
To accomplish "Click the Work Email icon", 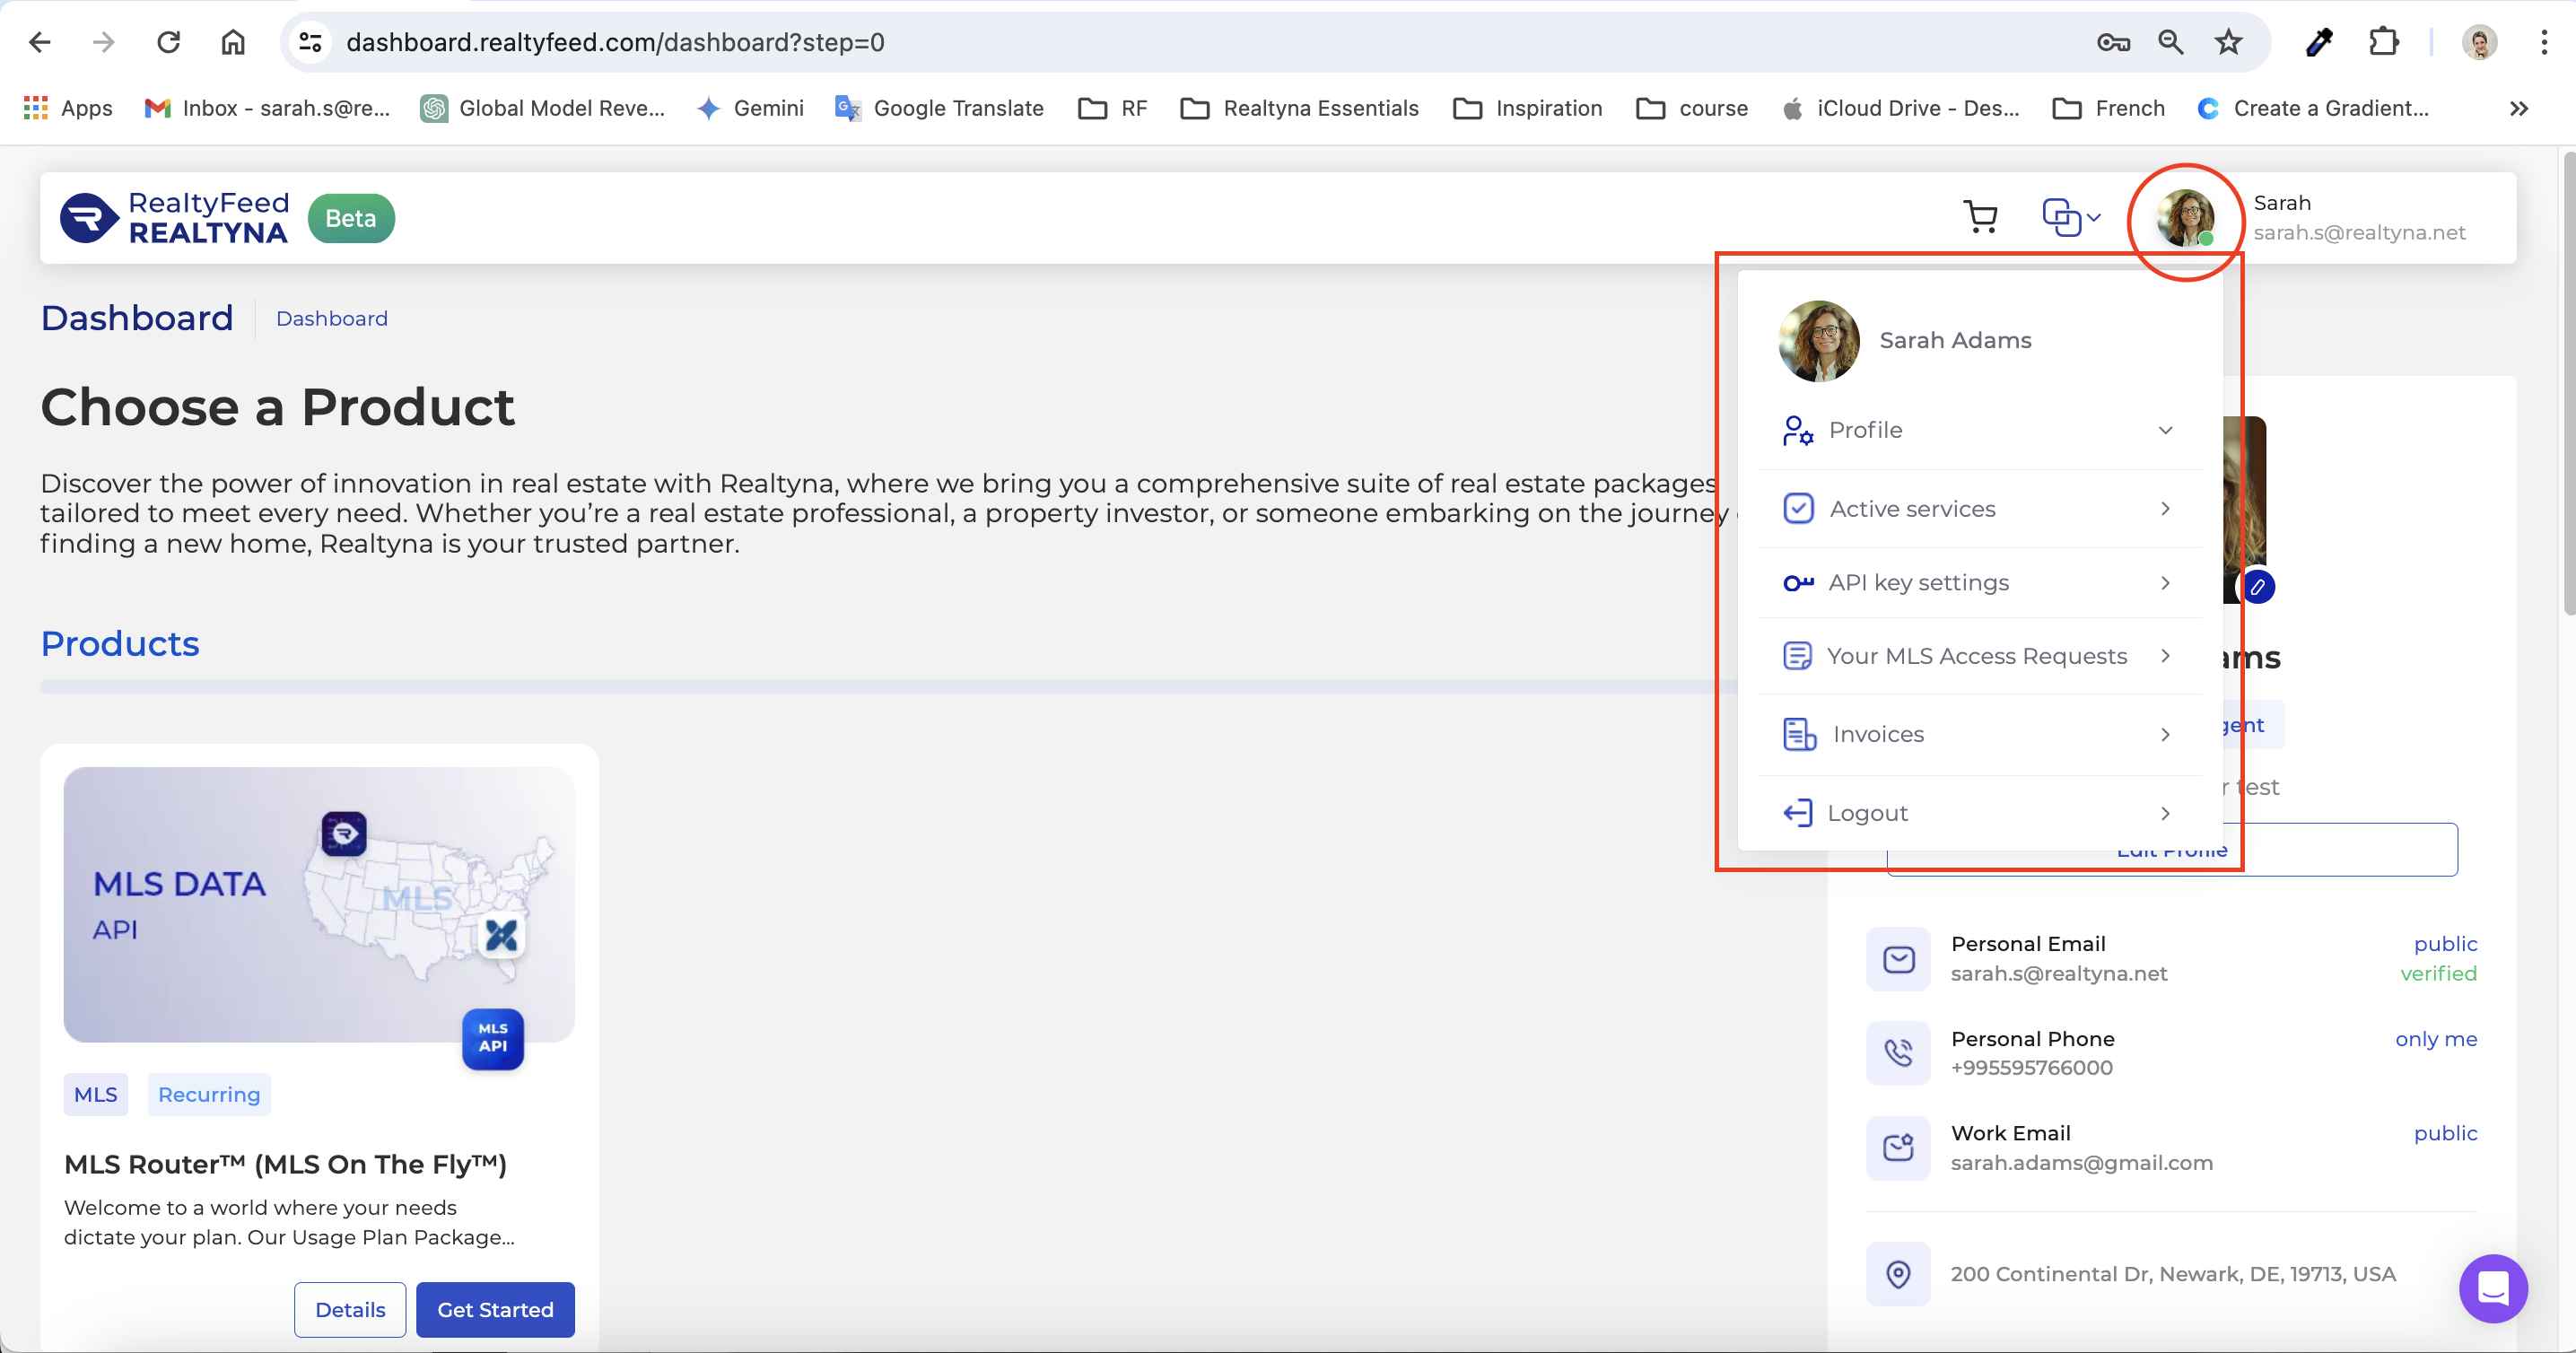I will 1898,1148.
